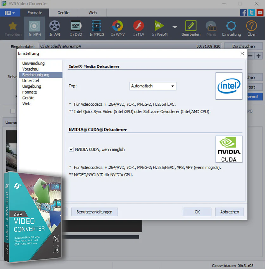Open the main menu dropdown button
Screen dimensions: 269x269
click(x=10, y=13)
